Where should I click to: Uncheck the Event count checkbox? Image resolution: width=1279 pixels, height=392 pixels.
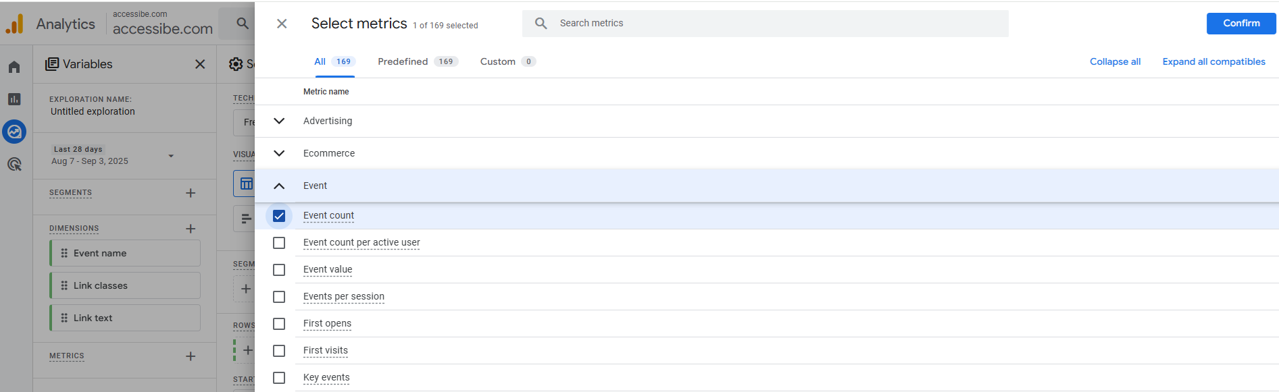click(279, 216)
